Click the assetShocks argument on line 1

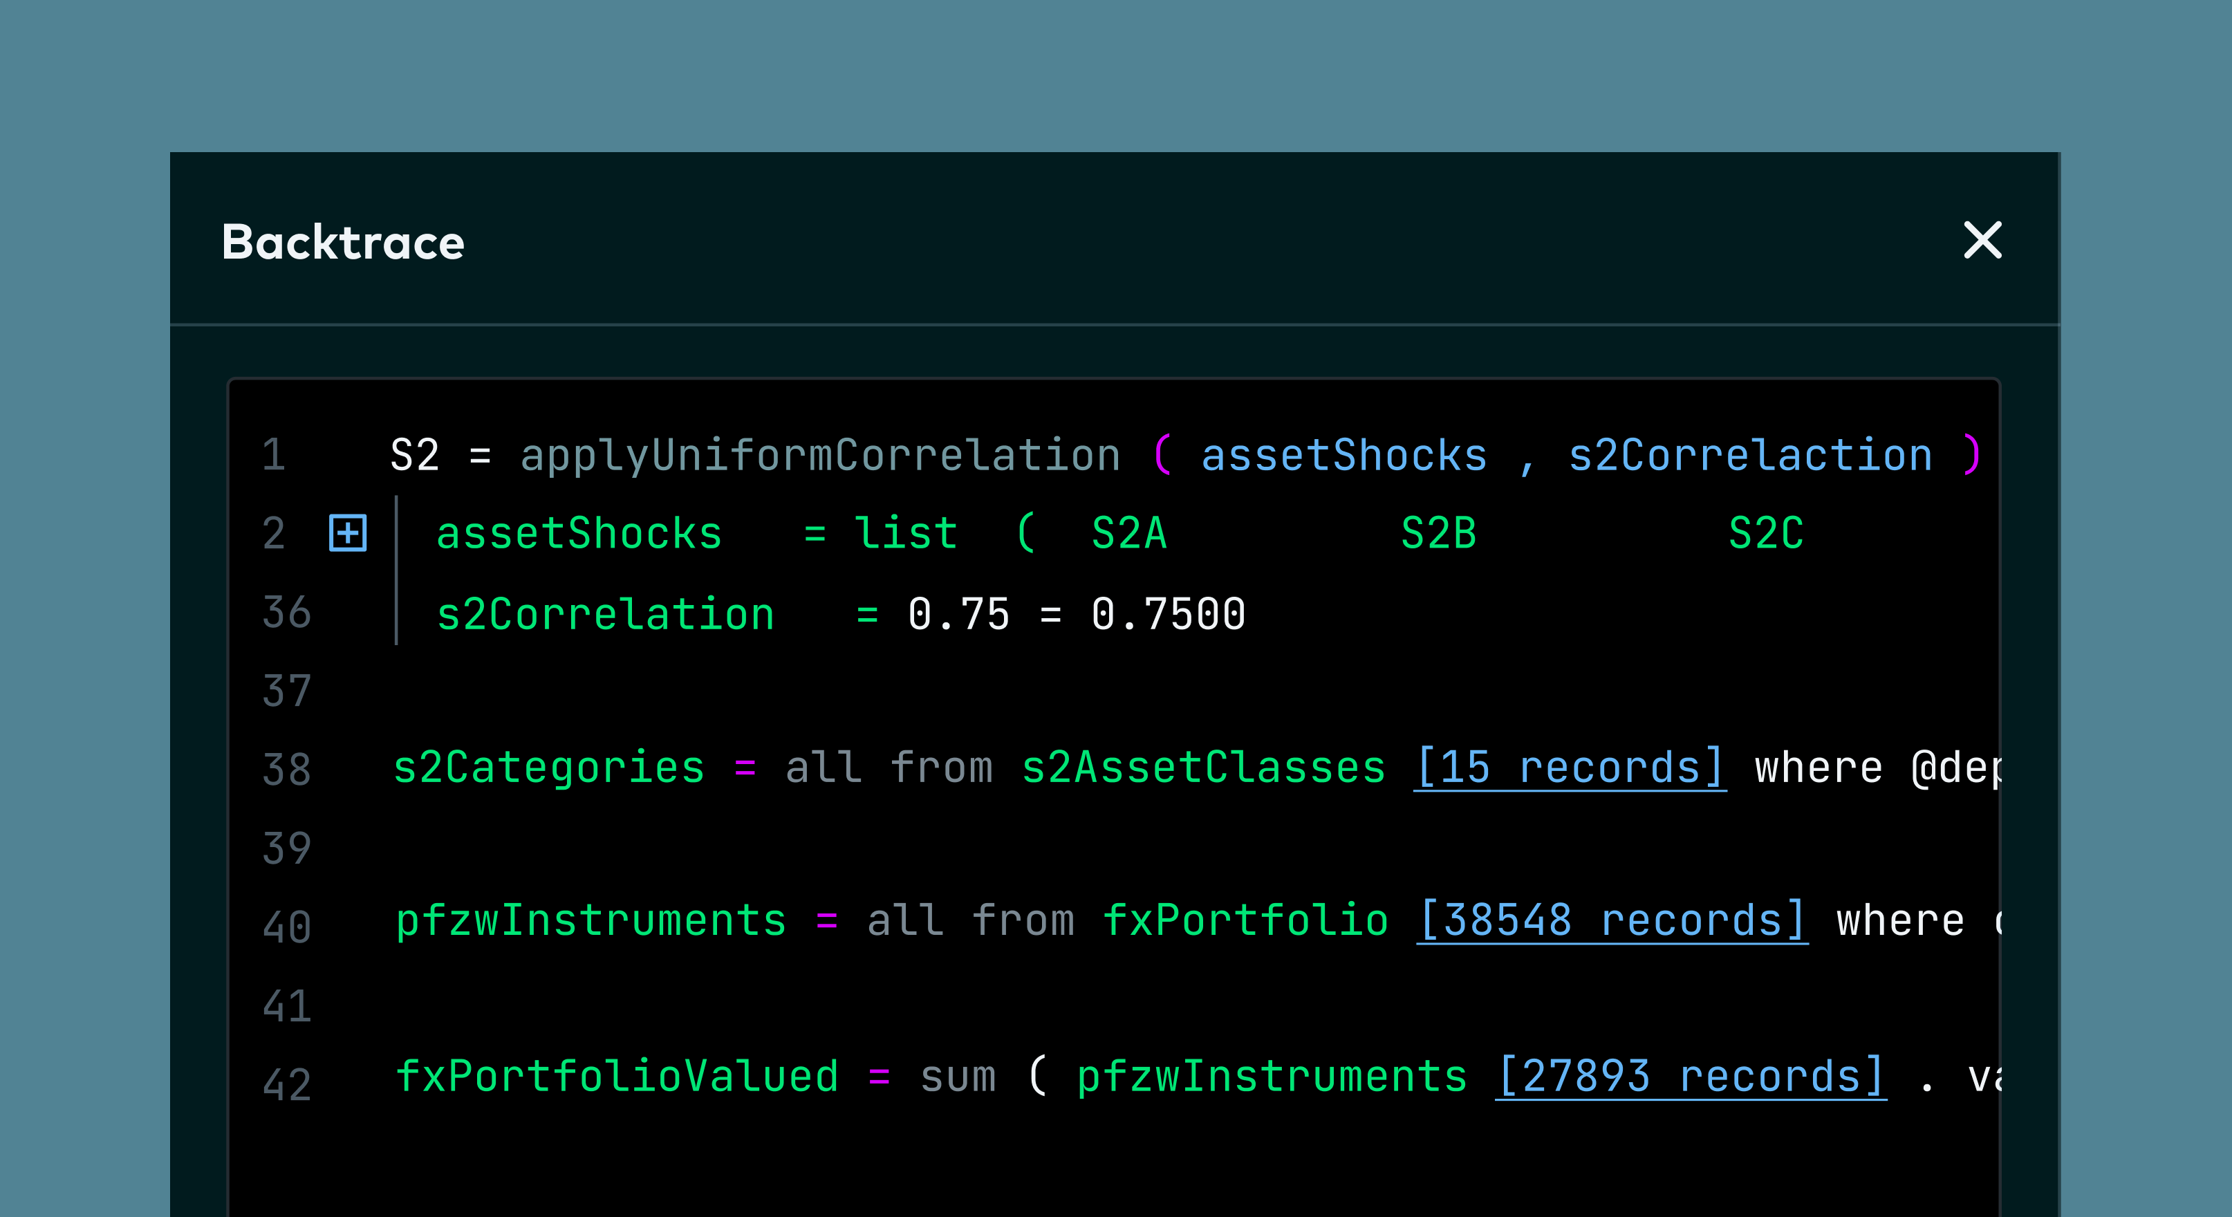point(1344,456)
